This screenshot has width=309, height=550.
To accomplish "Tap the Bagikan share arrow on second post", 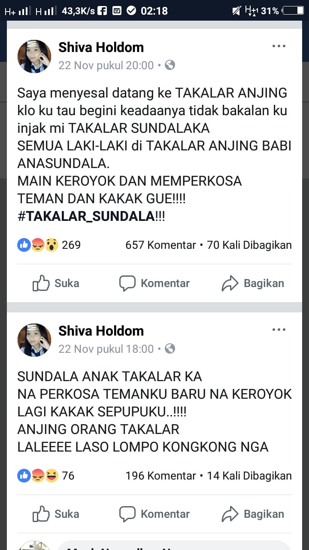I will (x=230, y=514).
